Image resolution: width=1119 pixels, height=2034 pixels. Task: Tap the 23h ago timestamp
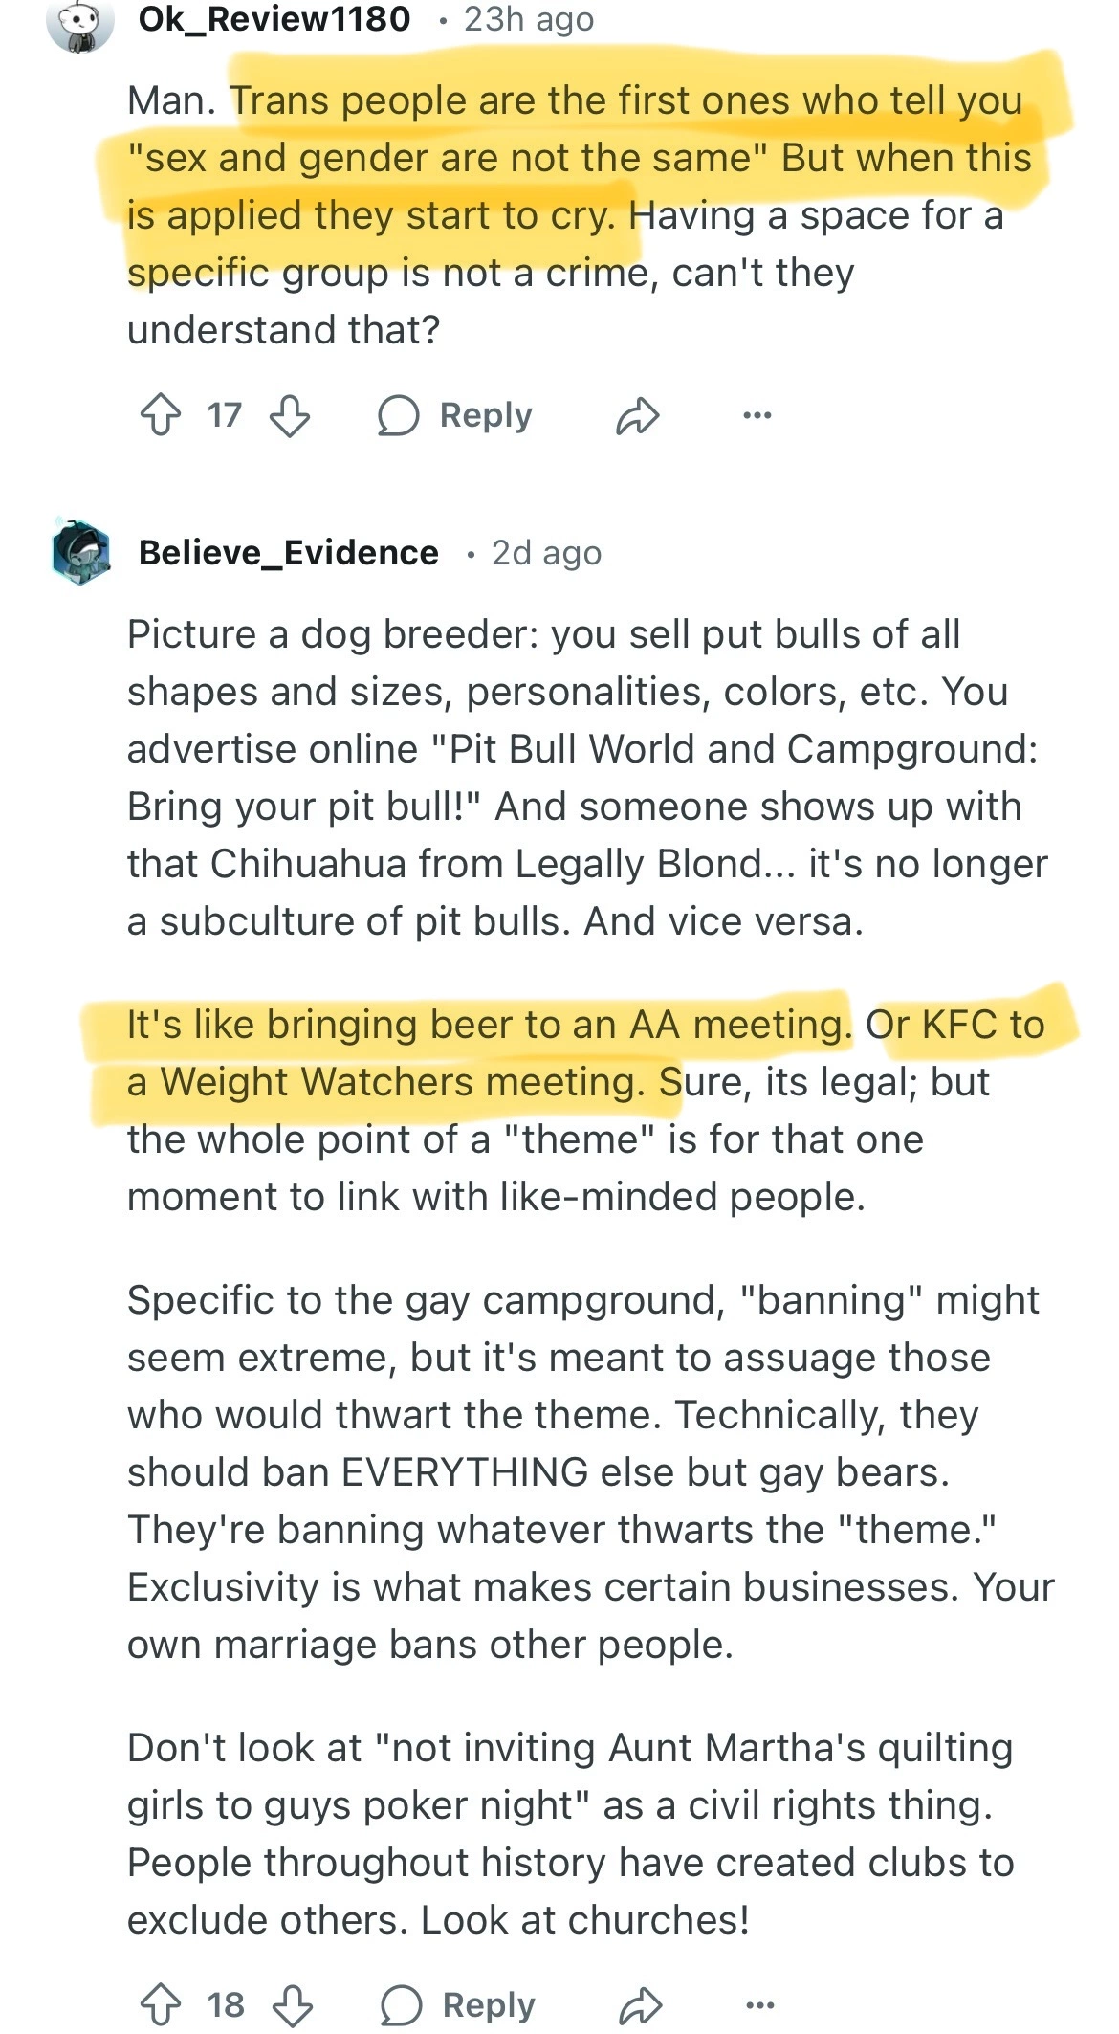(x=529, y=19)
